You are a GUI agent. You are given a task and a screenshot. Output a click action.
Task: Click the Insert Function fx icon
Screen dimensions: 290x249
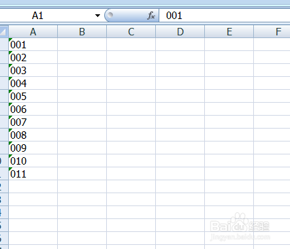point(151,16)
